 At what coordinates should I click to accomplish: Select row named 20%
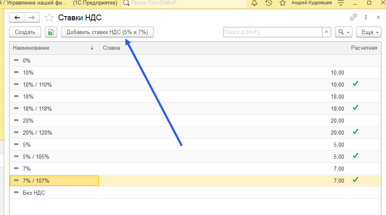[195, 121]
